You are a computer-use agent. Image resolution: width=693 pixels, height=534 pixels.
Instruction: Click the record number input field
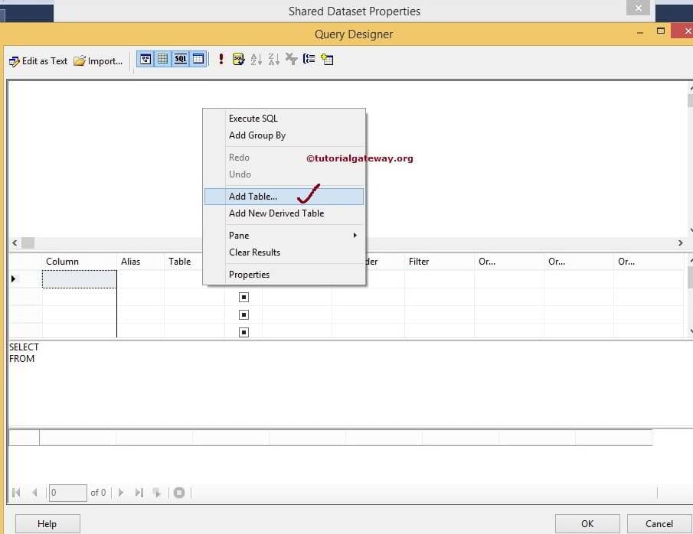tap(67, 493)
